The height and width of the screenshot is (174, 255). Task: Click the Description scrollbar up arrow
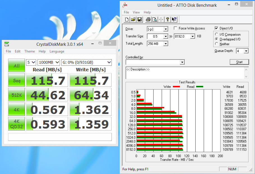246,70
